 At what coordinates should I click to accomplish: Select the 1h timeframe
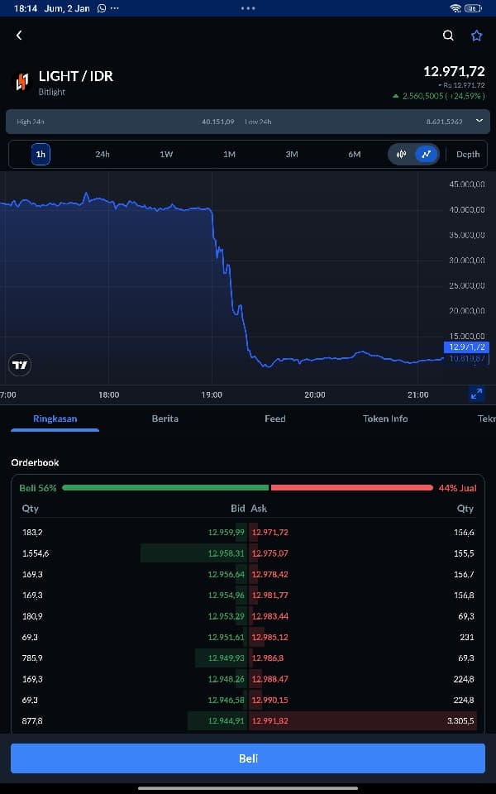pyautogui.click(x=41, y=154)
